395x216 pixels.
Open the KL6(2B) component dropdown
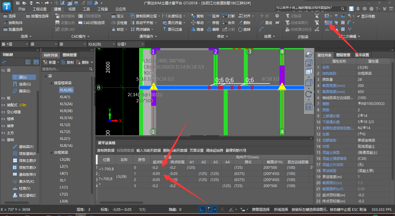coord(101,44)
